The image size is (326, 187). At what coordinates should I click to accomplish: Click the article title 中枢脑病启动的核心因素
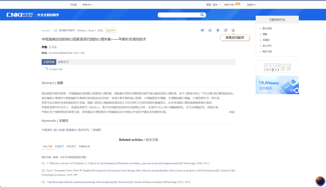[94, 39]
